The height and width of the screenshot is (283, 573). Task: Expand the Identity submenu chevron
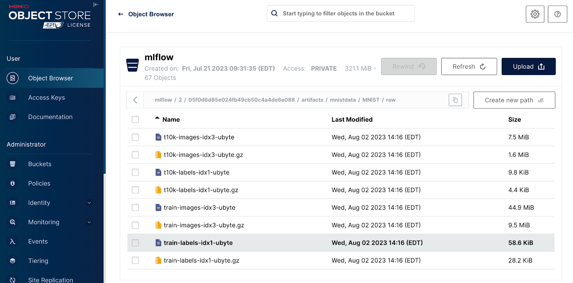(89, 203)
